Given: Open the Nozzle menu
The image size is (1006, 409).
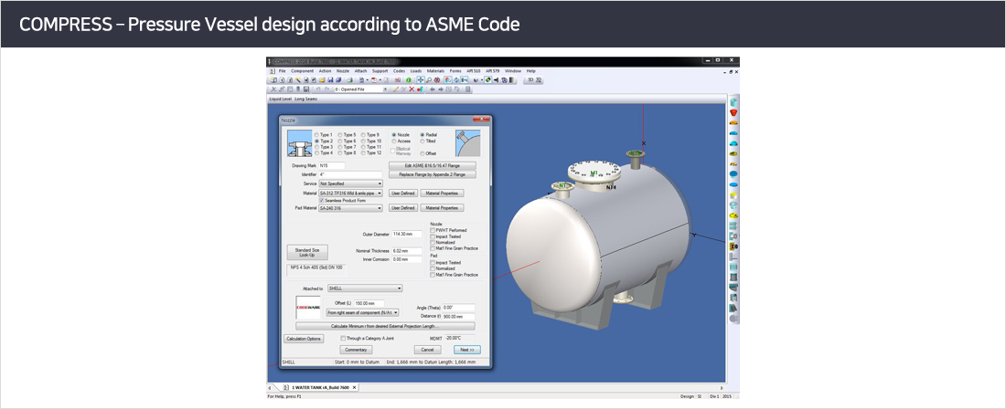Looking at the screenshot, I should click(343, 71).
